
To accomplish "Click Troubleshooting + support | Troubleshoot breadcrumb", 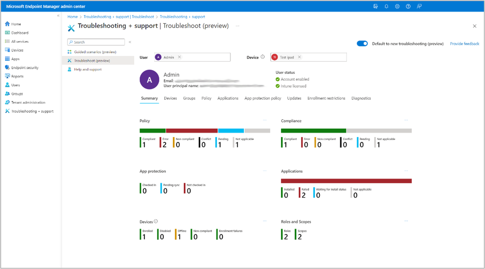I will pos(119,17).
